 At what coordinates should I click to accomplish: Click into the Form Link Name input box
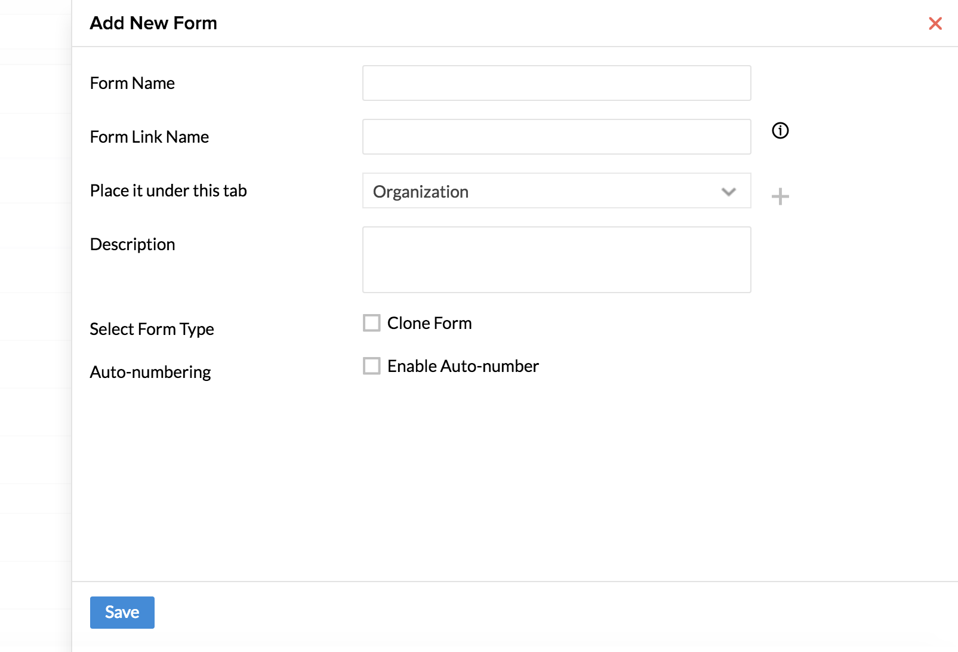coord(556,137)
